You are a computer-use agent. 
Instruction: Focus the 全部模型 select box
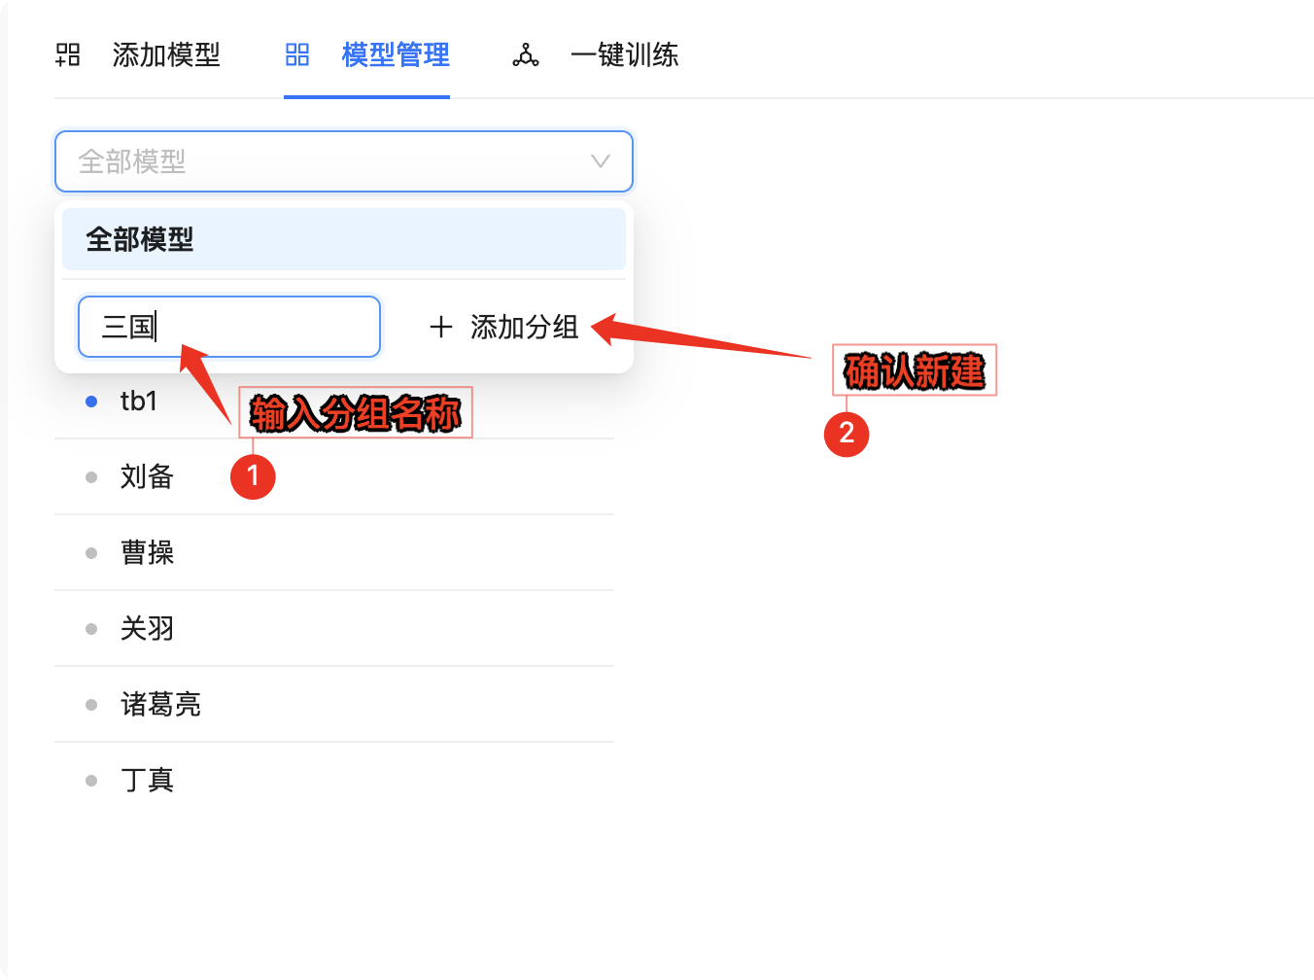pyautogui.click(x=344, y=161)
